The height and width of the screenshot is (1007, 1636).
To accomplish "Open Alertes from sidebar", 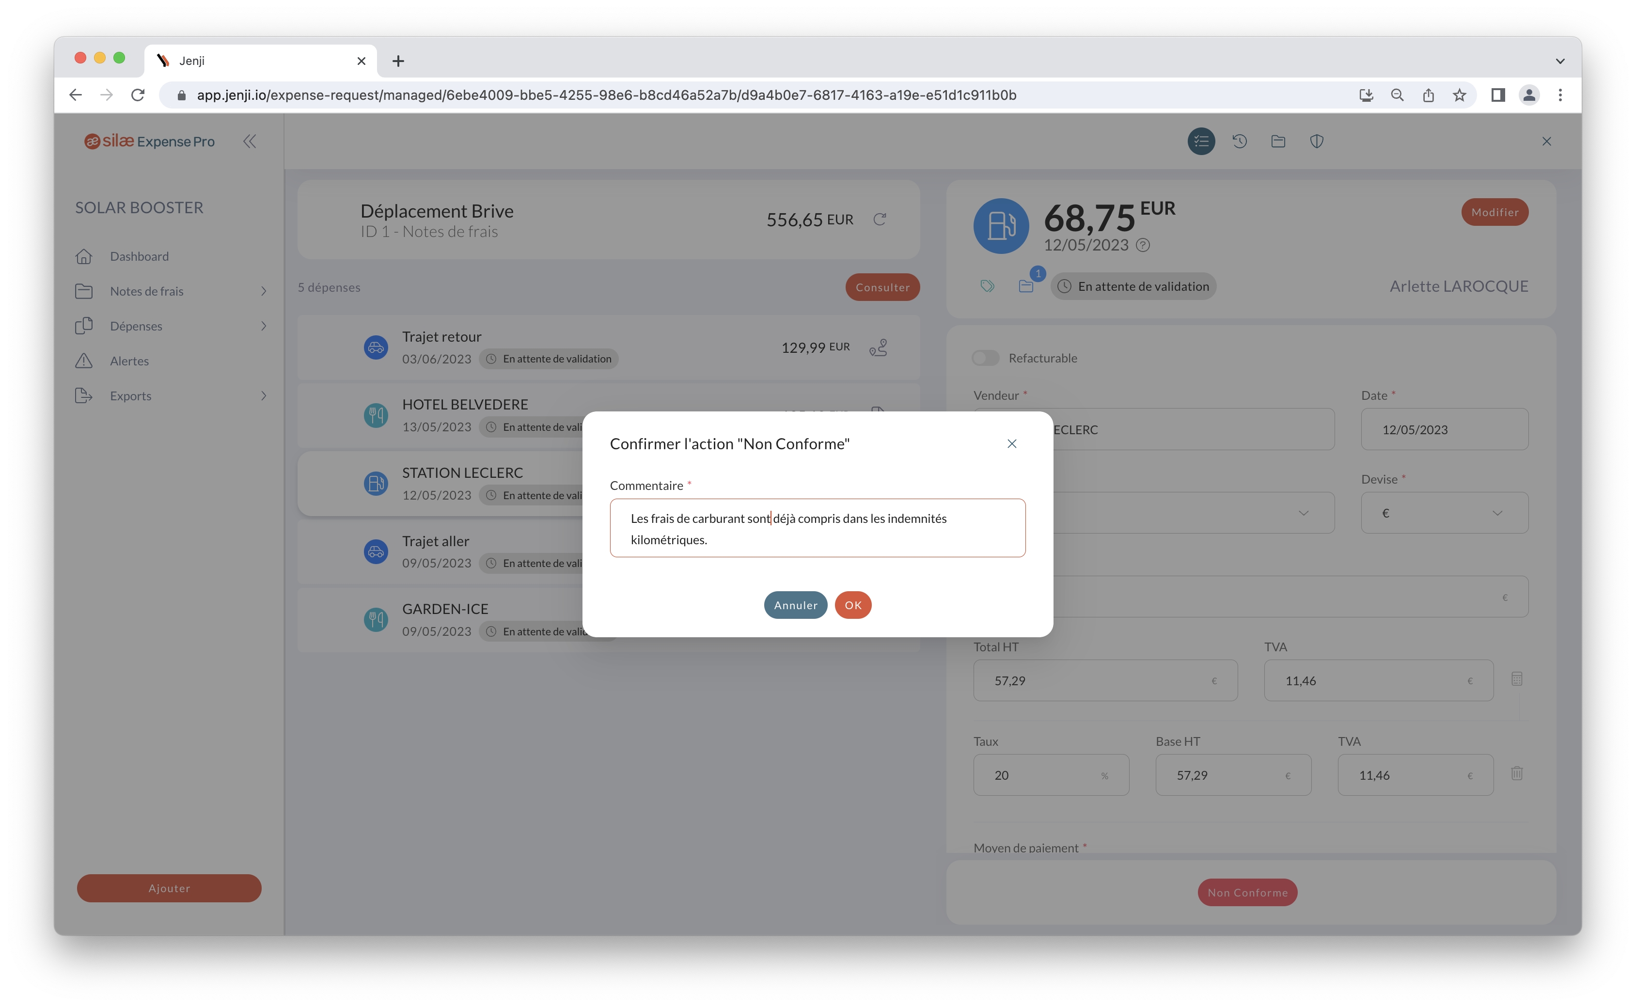I will 129,361.
